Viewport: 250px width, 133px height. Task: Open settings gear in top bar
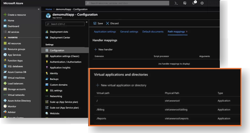click(202, 3)
